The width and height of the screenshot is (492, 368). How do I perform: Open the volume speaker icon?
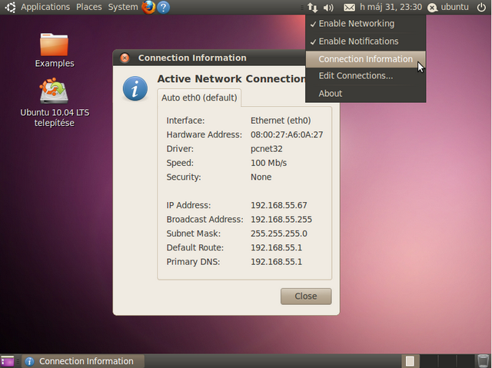pyautogui.click(x=328, y=7)
